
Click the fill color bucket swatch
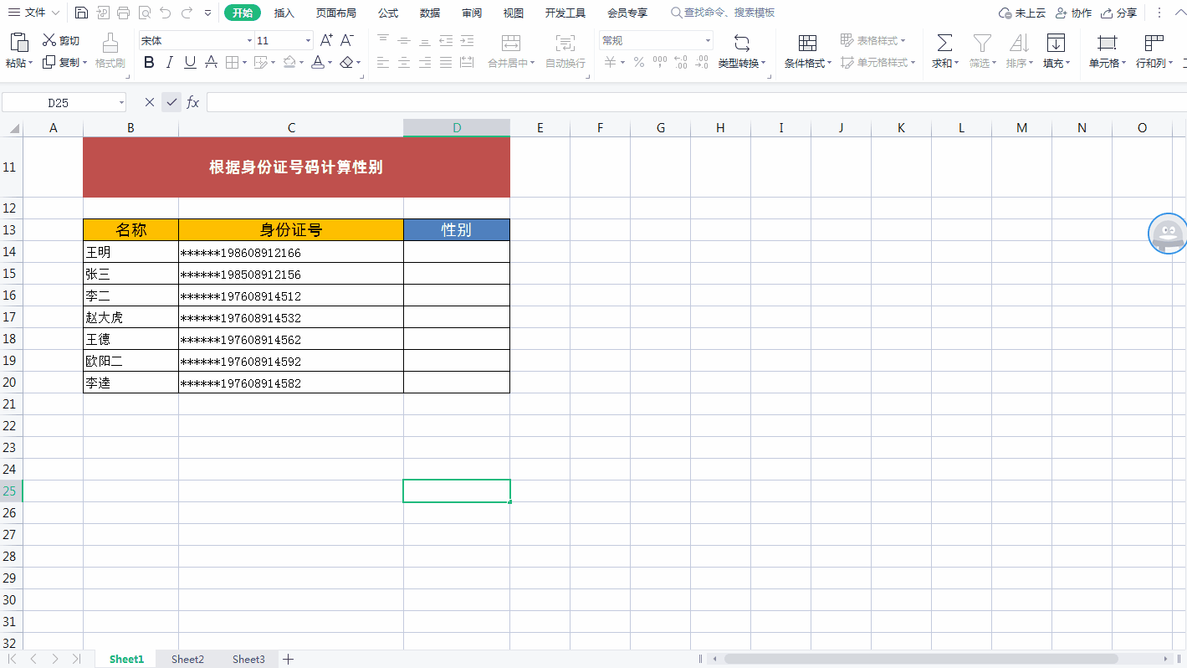[x=289, y=62]
